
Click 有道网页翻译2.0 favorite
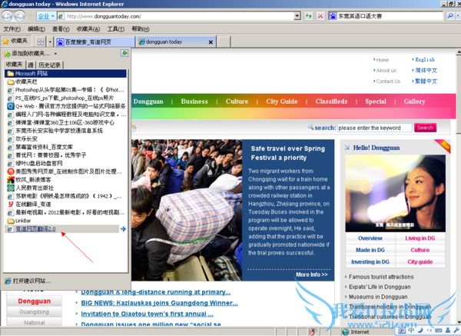pos(35,228)
